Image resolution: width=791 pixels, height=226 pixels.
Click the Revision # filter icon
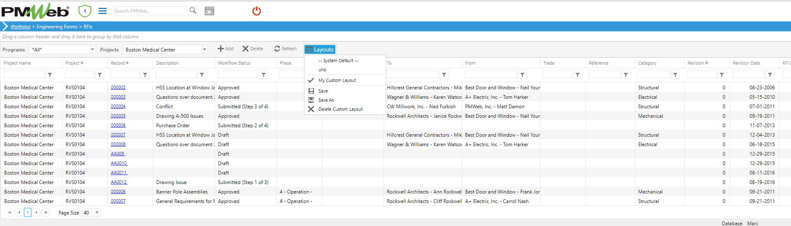(722, 75)
